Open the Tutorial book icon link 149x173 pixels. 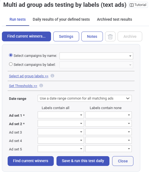(x=138, y=5)
